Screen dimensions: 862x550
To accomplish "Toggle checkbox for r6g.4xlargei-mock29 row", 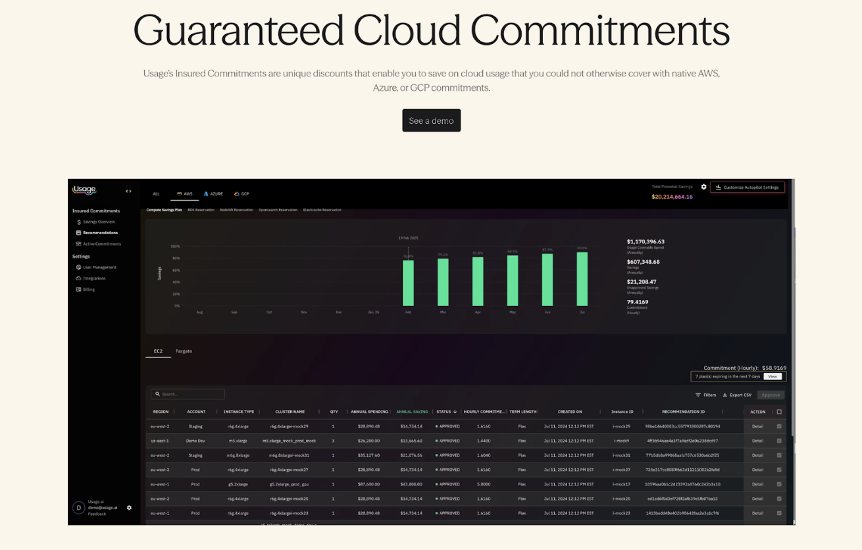I will coord(779,426).
